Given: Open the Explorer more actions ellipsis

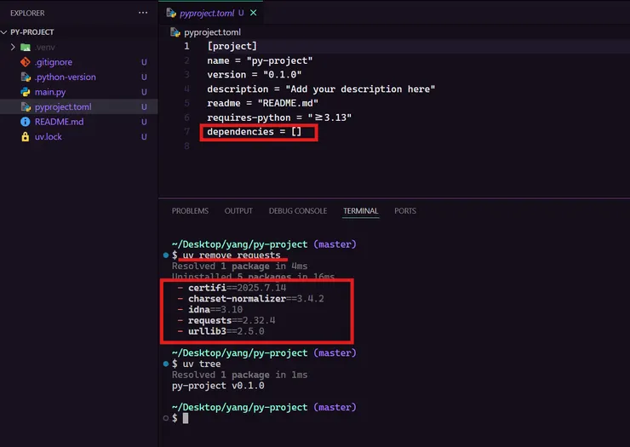Looking at the screenshot, I should click(143, 13).
